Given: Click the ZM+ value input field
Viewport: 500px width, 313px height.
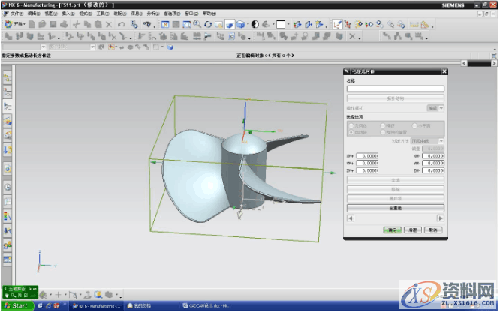Looking at the screenshot, I should pyautogui.click(x=368, y=170).
